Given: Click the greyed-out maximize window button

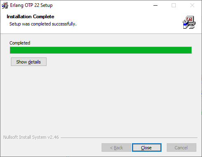Looking at the screenshot, I should tap(174, 5).
